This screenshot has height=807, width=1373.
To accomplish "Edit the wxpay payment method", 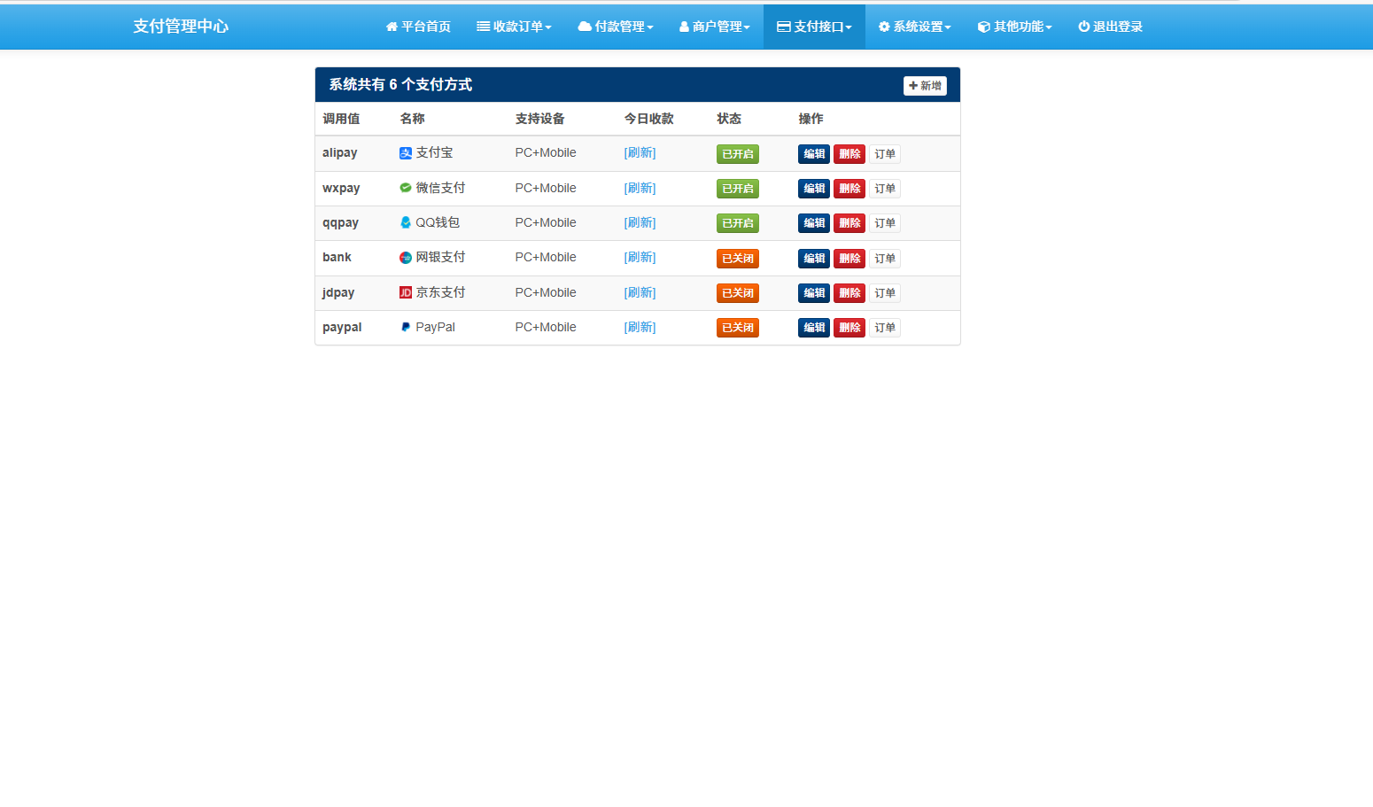I will coord(814,189).
